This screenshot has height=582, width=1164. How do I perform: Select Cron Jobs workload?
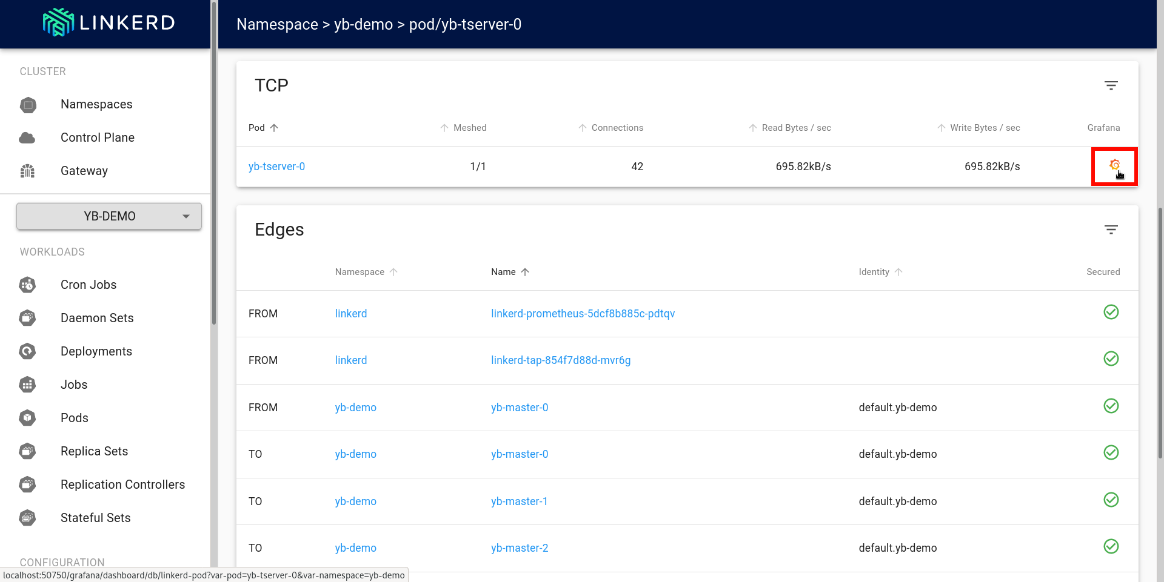[89, 285]
